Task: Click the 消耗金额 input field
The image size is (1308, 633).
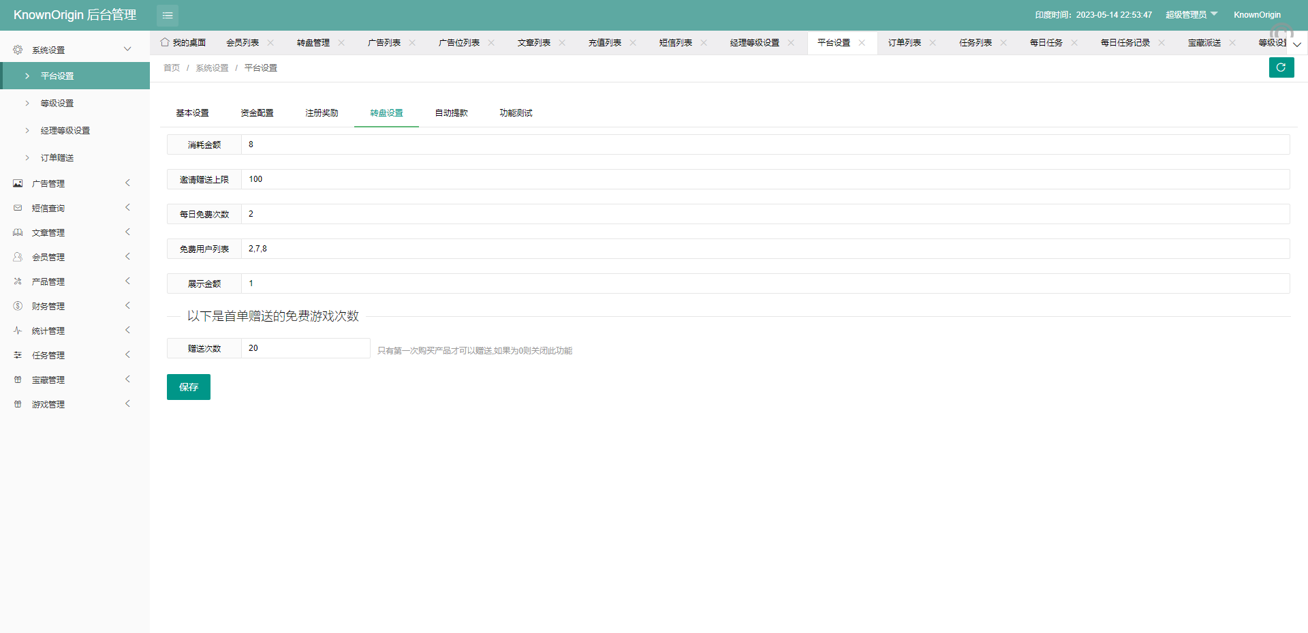Action: pyautogui.click(x=764, y=144)
